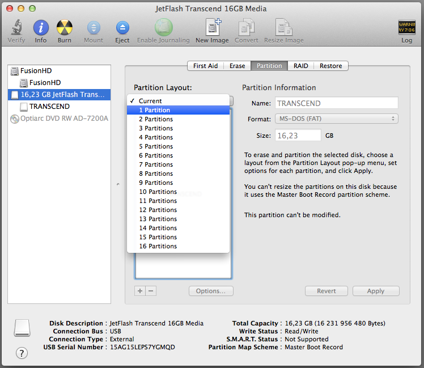Choose 6 Partitions layout
Viewport: 424px width, 368px height.
tap(178, 155)
